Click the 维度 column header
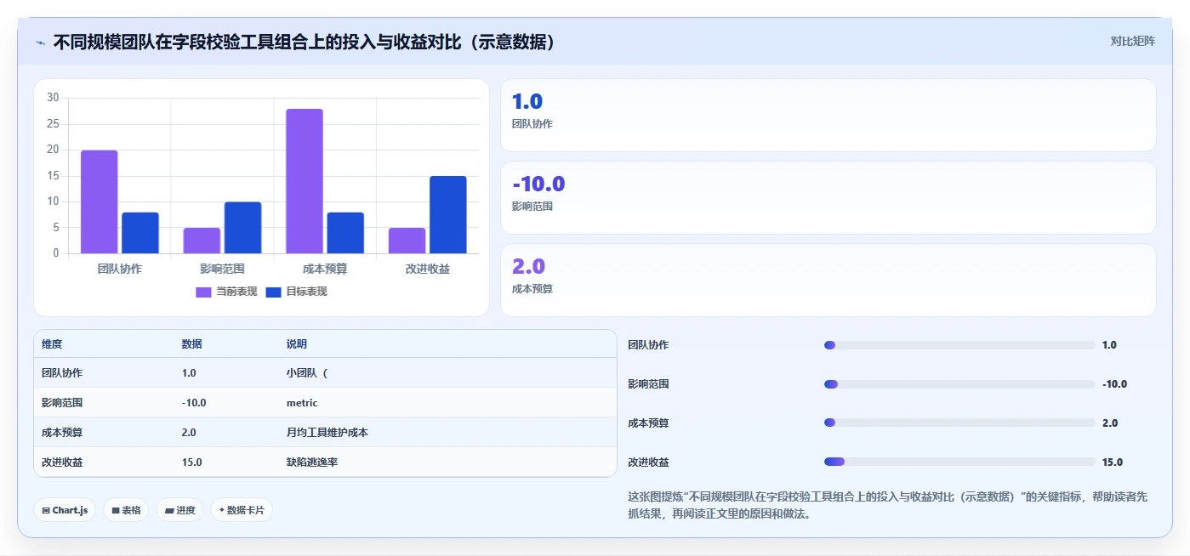Image resolution: width=1190 pixels, height=556 pixels. 52,344
